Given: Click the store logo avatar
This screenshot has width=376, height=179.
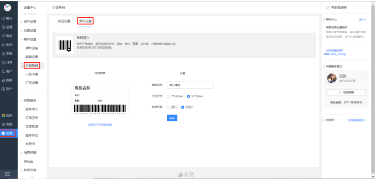Looking at the screenshot, I should (x=7, y=8).
